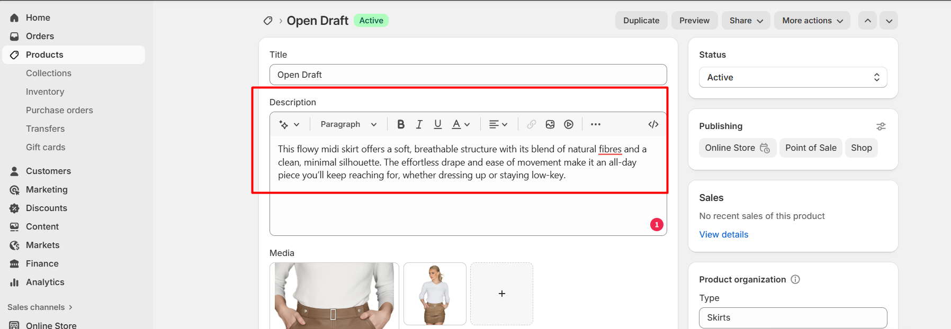
Task: Switch to HTML code view
Action: tap(653, 124)
